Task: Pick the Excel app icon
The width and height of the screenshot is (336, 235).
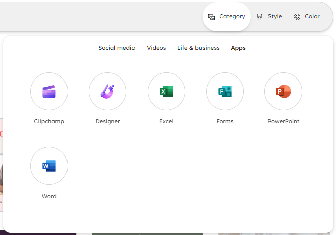Action: tap(166, 92)
